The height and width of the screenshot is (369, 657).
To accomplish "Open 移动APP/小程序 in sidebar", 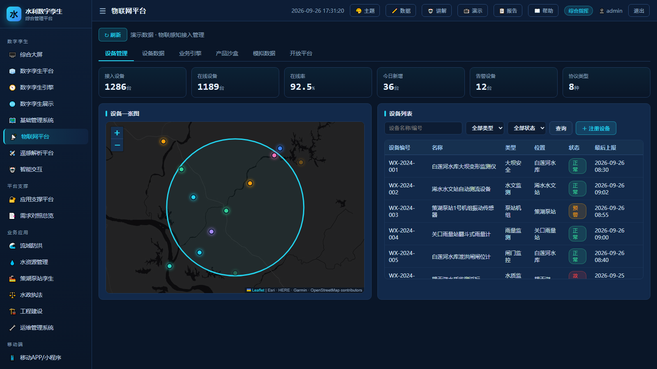I will 46,358.
